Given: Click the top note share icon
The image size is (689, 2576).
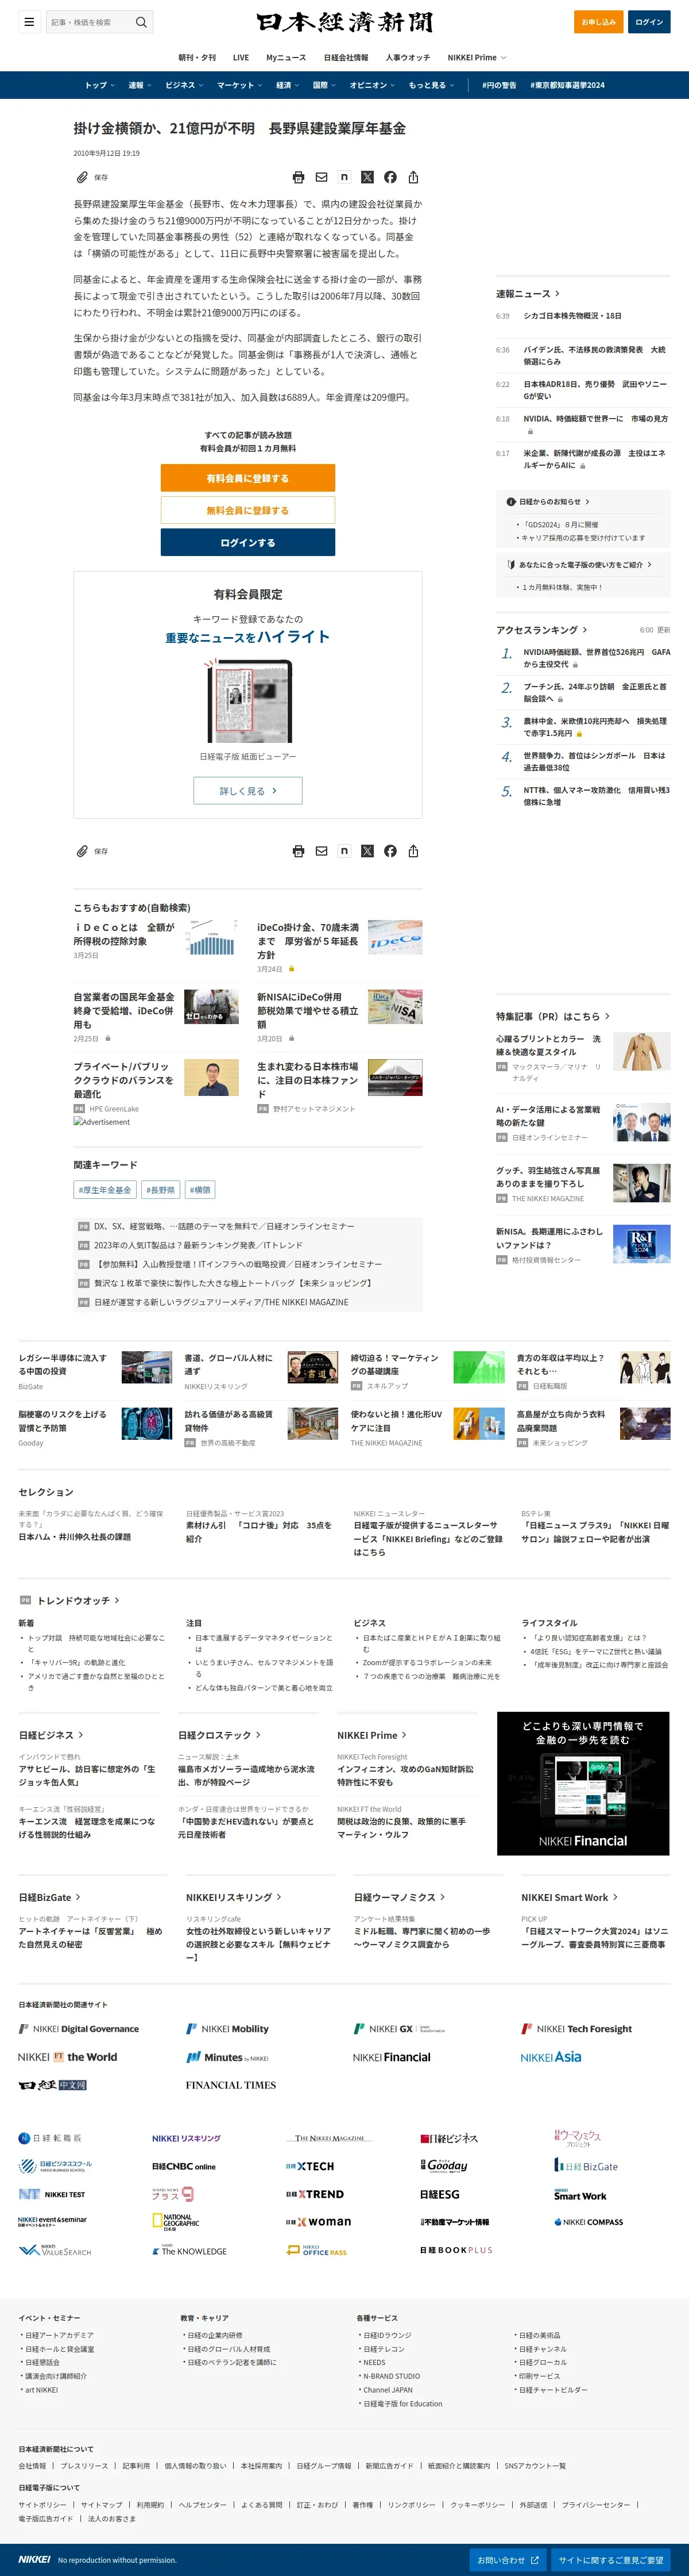Looking at the screenshot, I should tap(344, 177).
